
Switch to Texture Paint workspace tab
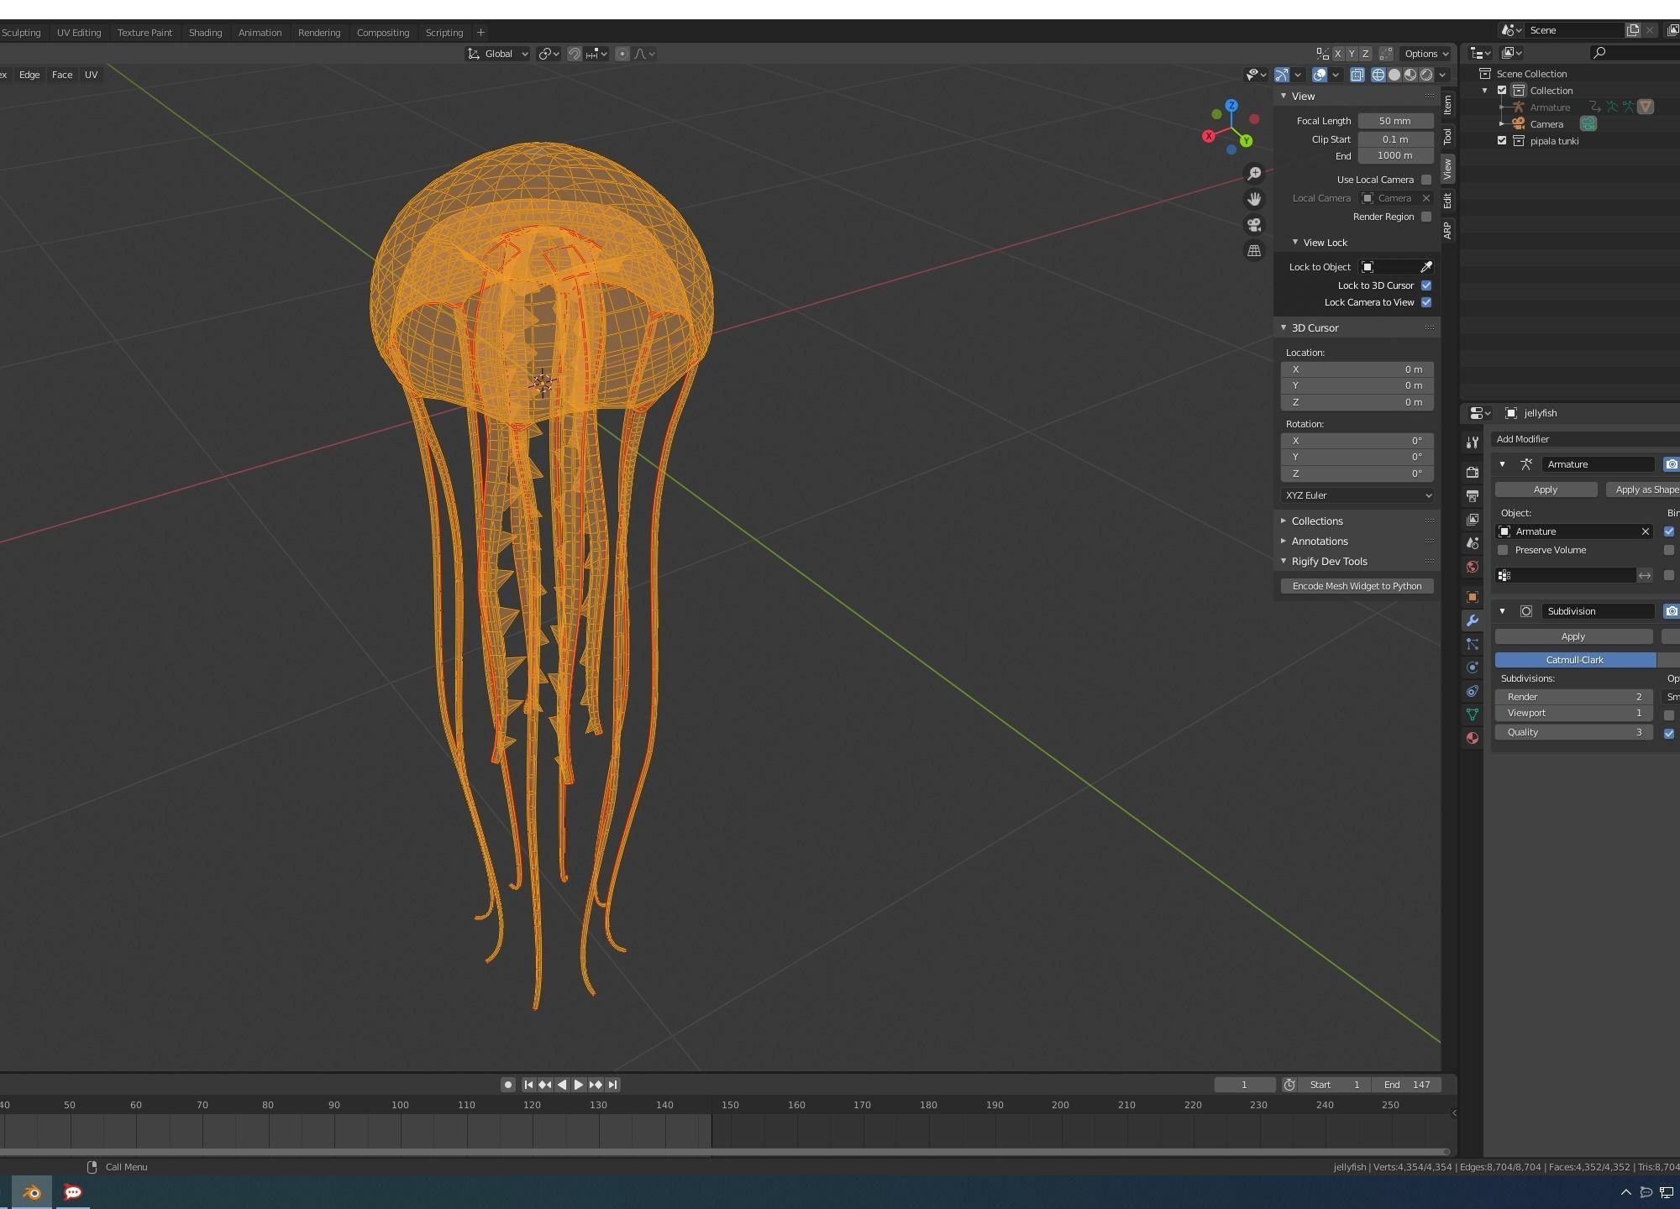coord(144,33)
